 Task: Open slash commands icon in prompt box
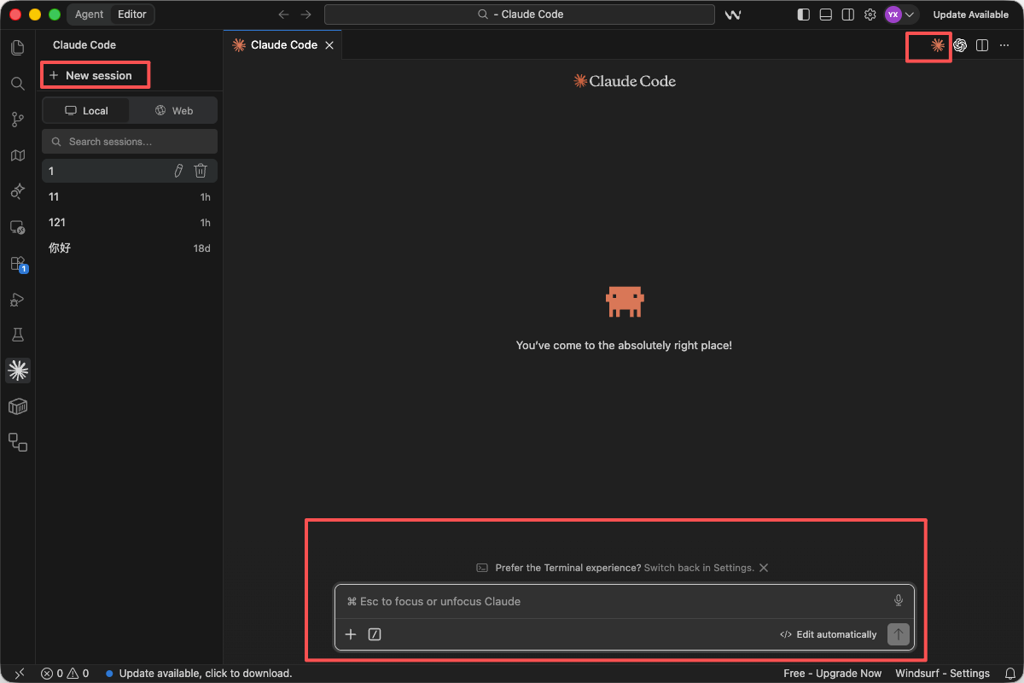pos(374,634)
